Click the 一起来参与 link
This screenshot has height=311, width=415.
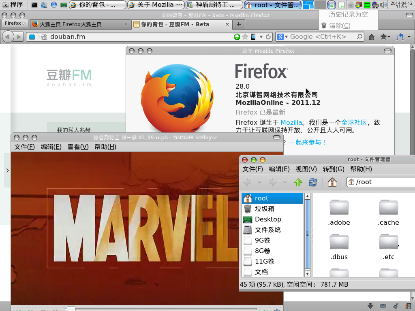(x=308, y=142)
